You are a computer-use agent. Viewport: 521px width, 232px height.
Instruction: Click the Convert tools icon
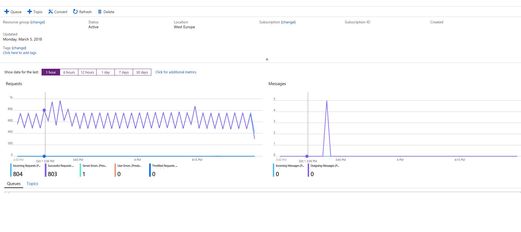click(50, 12)
